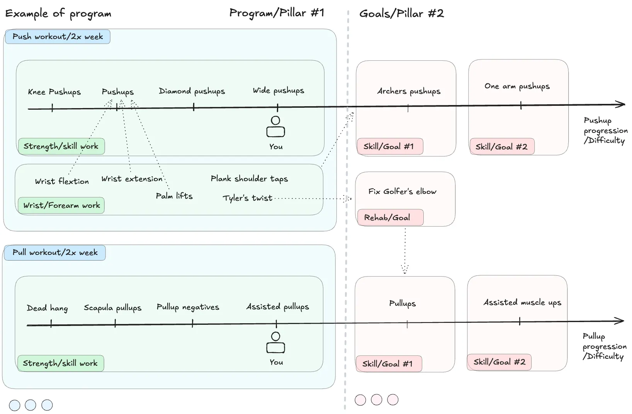Image resolution: width=632 pixels, height=414 pixels.
Task: Click the tick mark under Knee Pushups
Action: (x=52, y=108)
